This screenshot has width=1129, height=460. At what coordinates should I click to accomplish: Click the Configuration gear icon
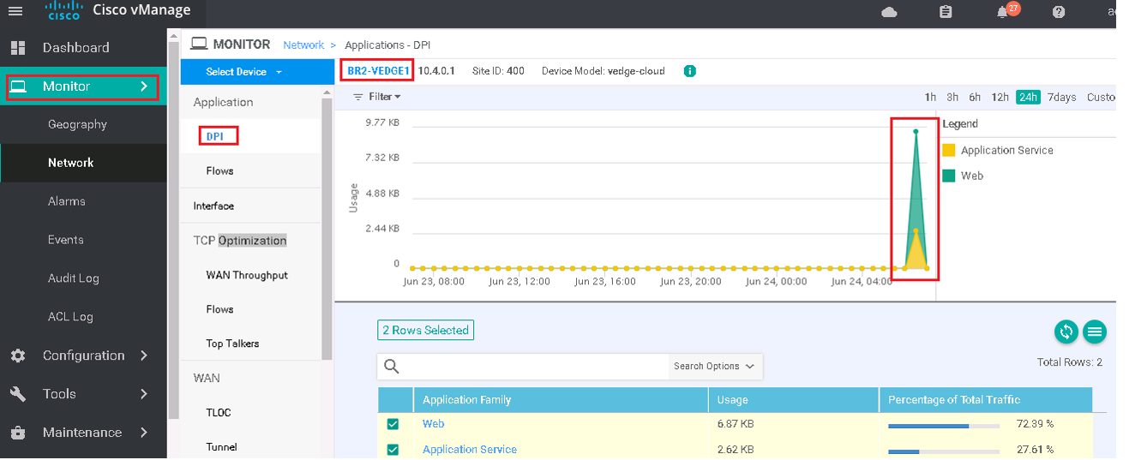[18, 355]
